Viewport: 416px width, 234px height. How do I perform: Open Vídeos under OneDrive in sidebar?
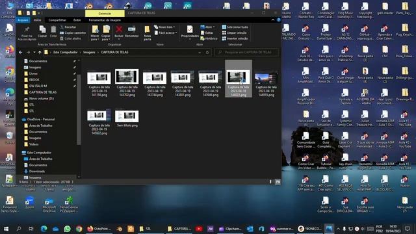(x=34, y=144)
